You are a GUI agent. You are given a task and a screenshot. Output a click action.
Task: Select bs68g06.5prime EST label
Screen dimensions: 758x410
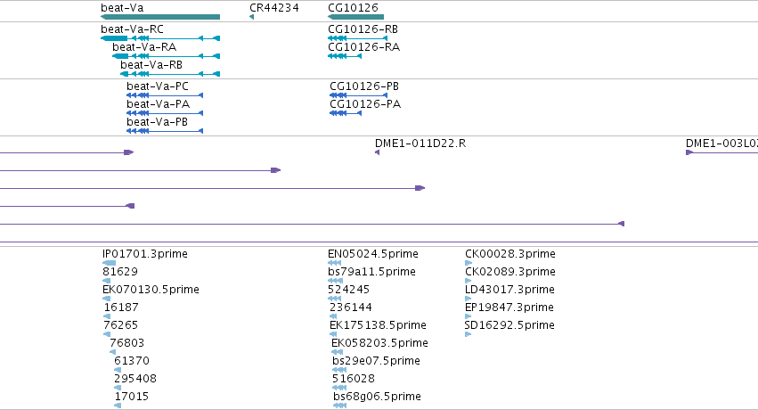[377, 397]
